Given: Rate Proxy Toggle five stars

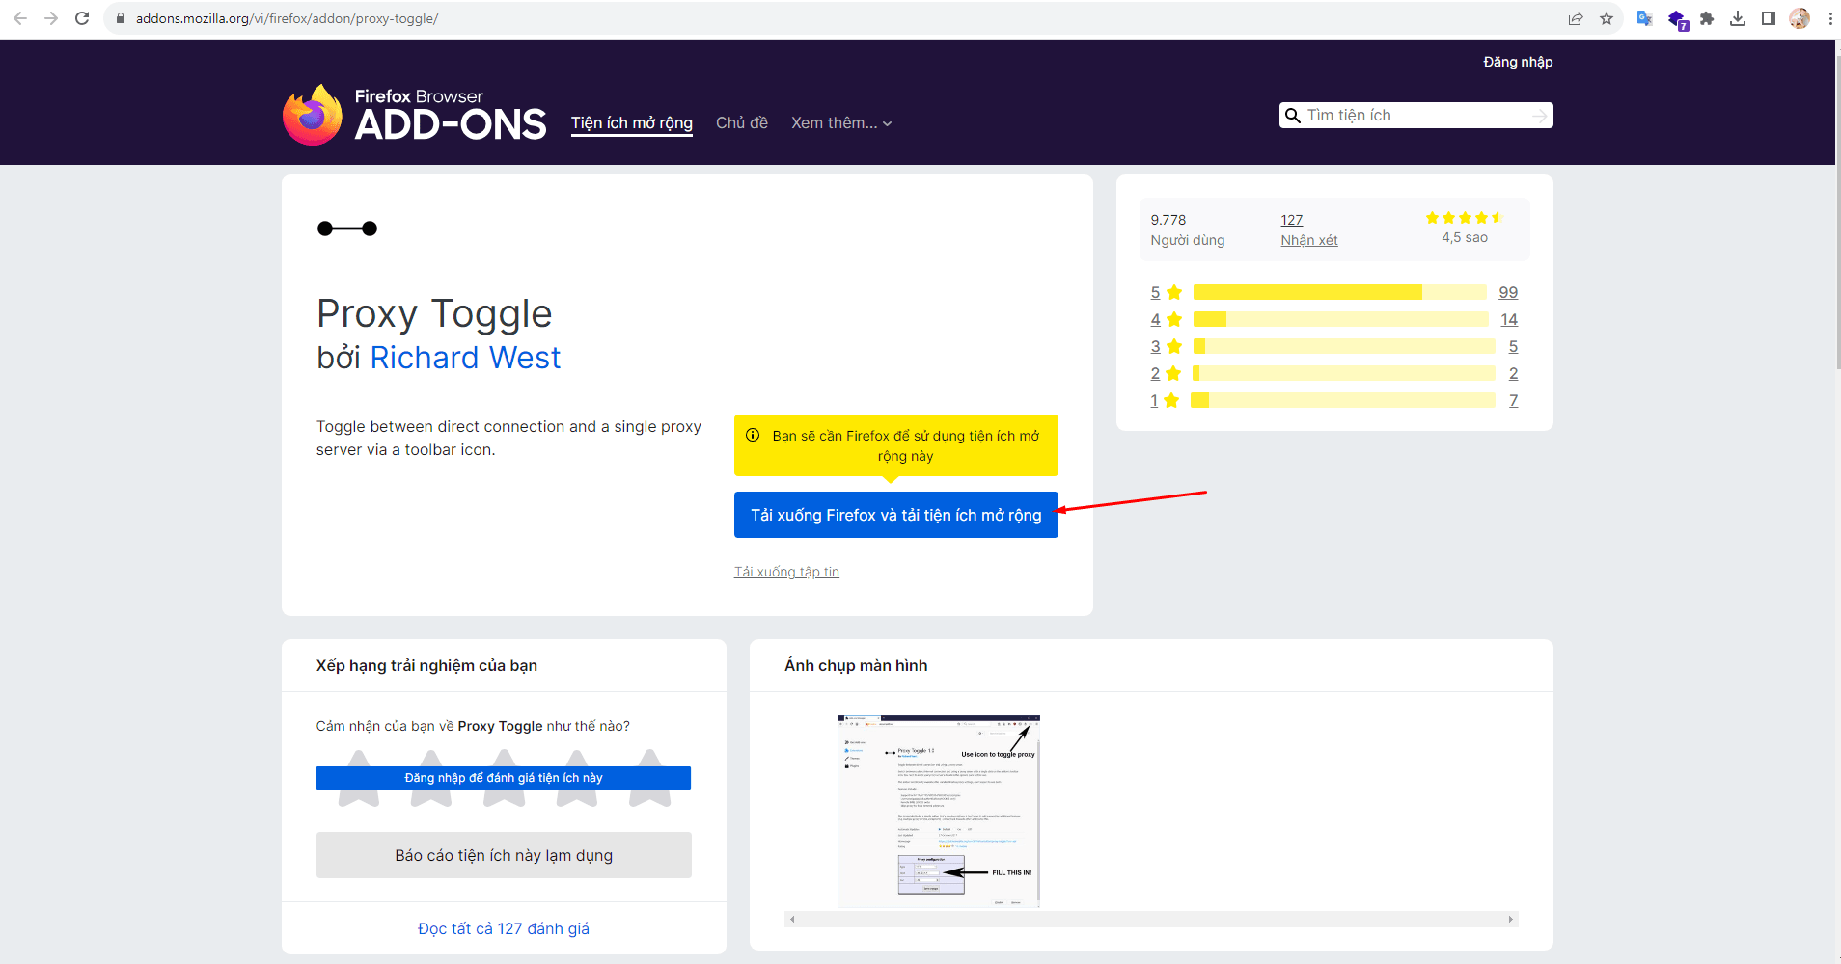Looking at the screenshot, I should [649, 778].
